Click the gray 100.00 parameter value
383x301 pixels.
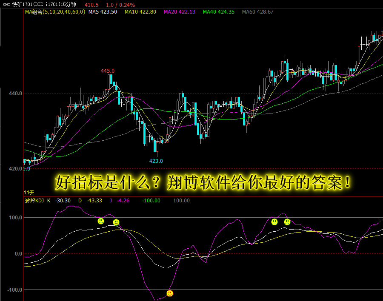(x=181, y=201)
